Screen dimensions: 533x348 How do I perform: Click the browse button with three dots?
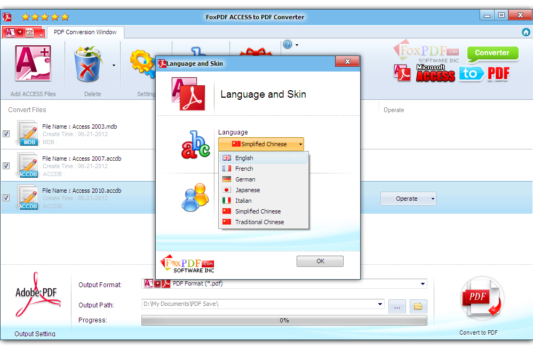pyautogui.click(x=397, y=306)
